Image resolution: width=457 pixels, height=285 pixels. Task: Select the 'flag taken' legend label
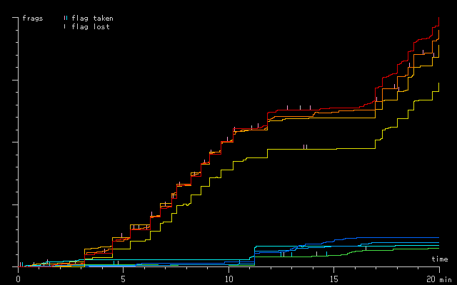tap(92, 18)
